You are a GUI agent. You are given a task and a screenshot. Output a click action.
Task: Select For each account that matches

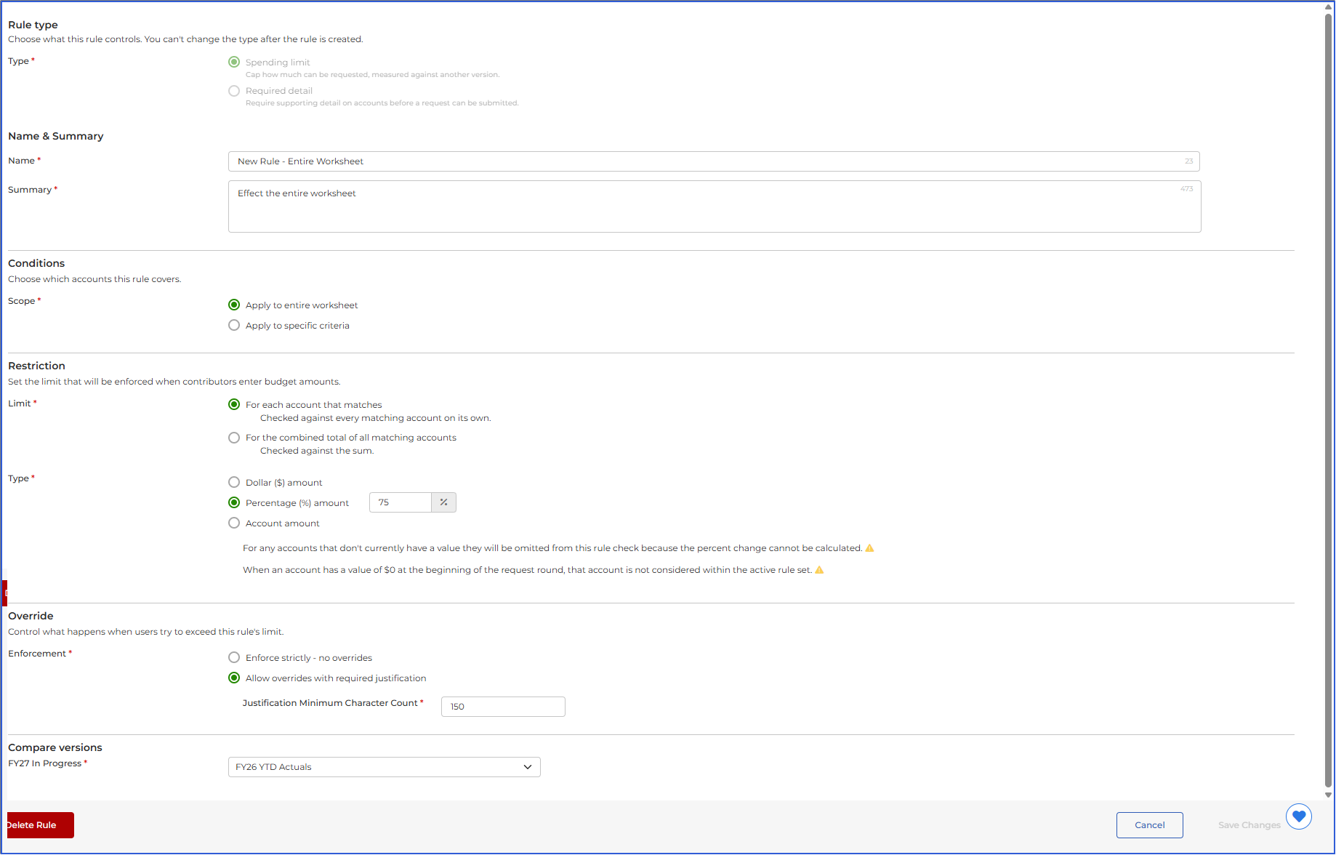(234, 404)
